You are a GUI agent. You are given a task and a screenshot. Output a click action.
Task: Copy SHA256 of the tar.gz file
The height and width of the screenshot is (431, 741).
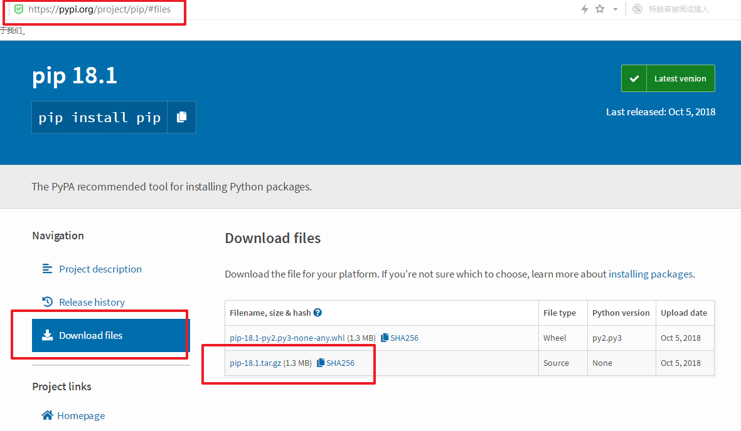coord(340,363)
